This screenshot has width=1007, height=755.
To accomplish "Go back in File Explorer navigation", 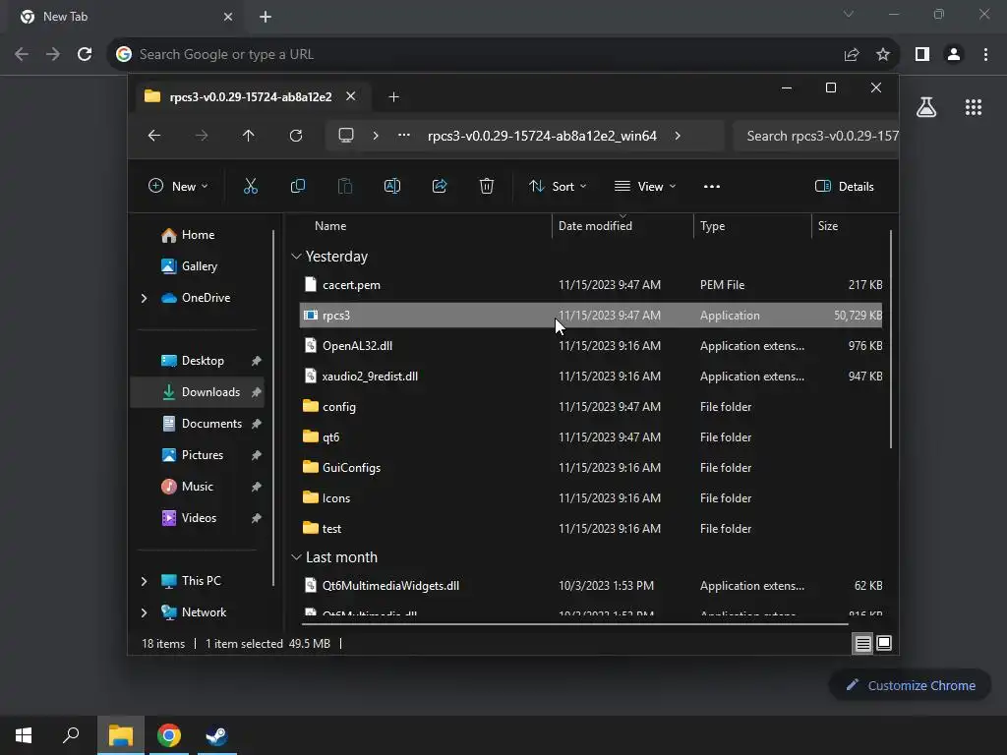I will (x=154, y=136).
